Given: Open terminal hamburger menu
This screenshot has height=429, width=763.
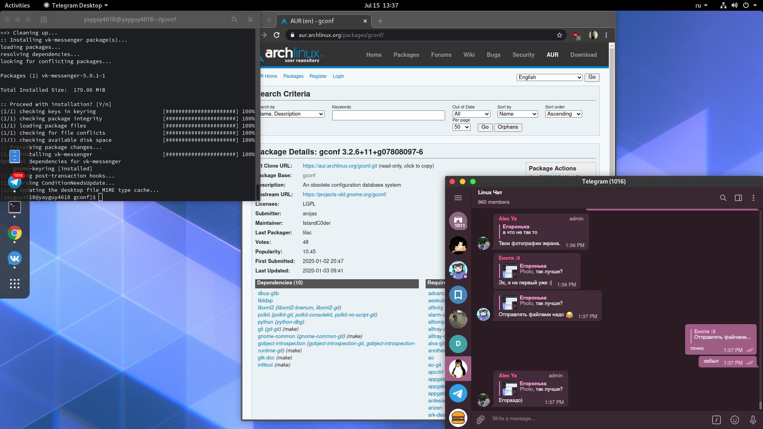Looking at the screenshot, I should coord(250,19).
